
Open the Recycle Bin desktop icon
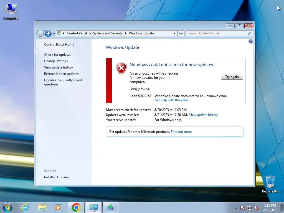point(270,184)
